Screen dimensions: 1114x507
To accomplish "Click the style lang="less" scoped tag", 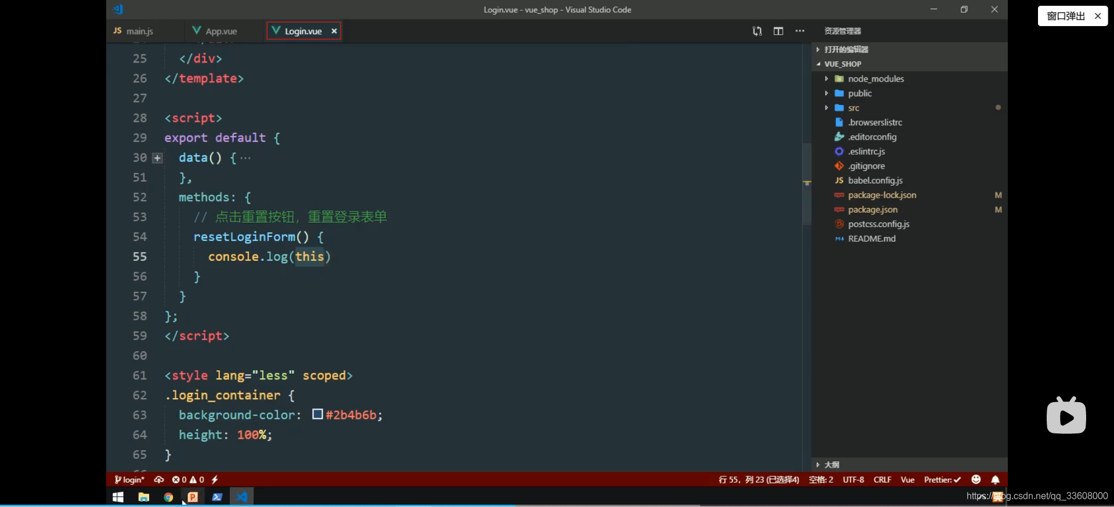I will (258, 375).
